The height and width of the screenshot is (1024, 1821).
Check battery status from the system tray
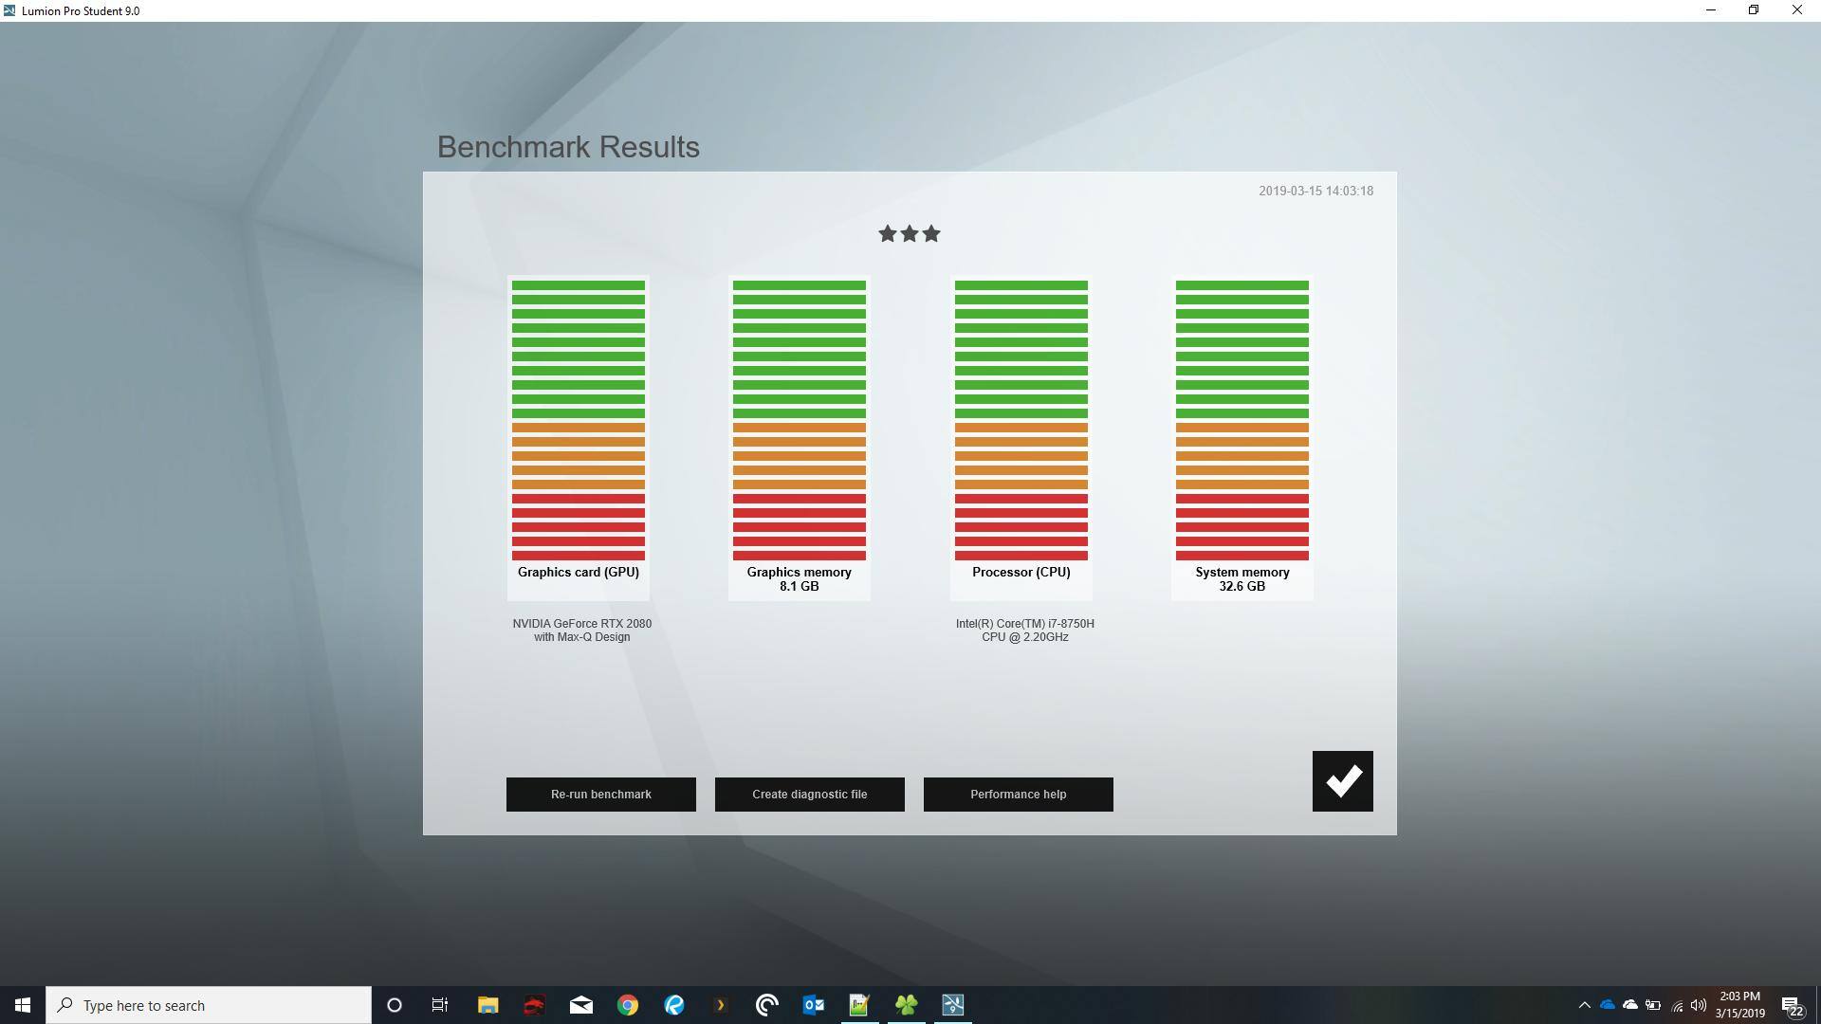click(1653, 1005)
